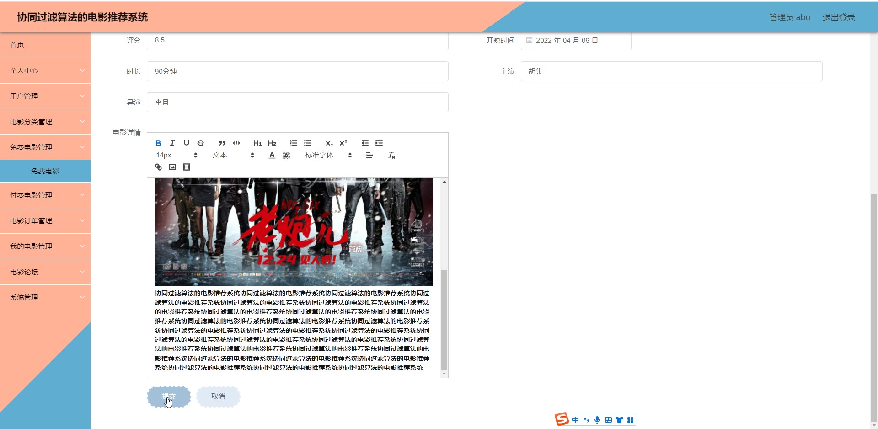This screenshot has width=878, height=429.
Task: Open the 开映时间 date picker field
Action: coord(576,41)
